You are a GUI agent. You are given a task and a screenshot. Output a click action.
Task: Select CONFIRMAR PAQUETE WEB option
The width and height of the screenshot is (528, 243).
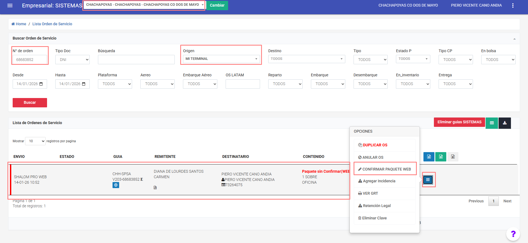click(385, 169)
